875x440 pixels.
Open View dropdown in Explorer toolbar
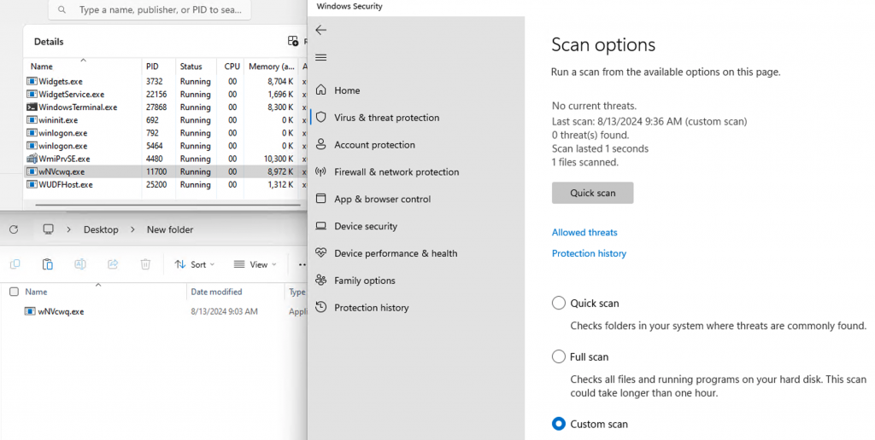coord(255,264)
